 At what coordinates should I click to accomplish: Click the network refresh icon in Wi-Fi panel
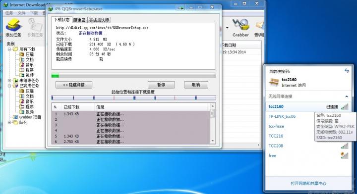[x=347, y=71]
